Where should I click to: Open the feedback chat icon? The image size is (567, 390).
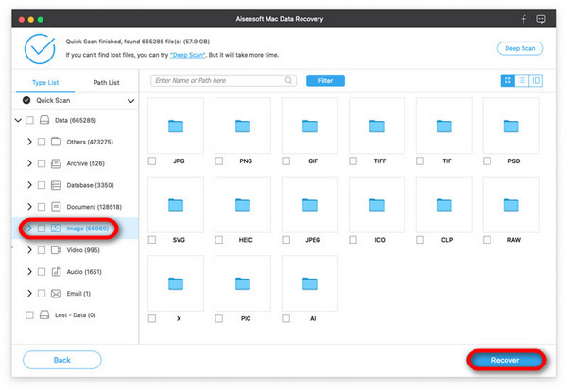(x=541, y=19)
